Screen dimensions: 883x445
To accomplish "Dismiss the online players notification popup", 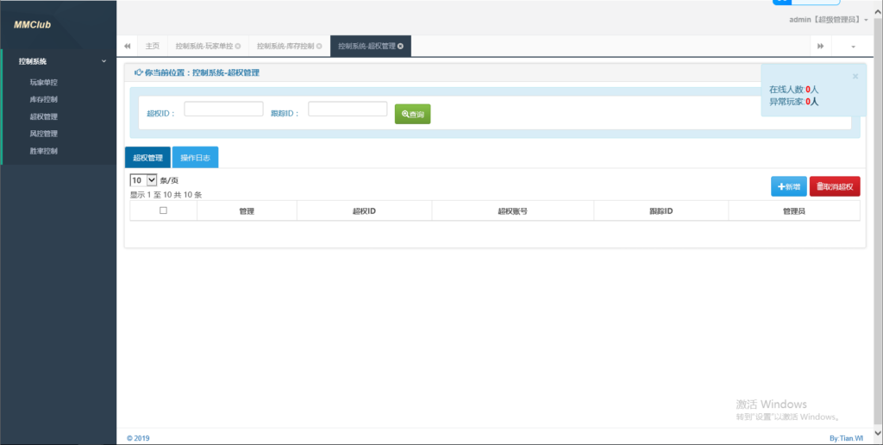I will (855, 76).
